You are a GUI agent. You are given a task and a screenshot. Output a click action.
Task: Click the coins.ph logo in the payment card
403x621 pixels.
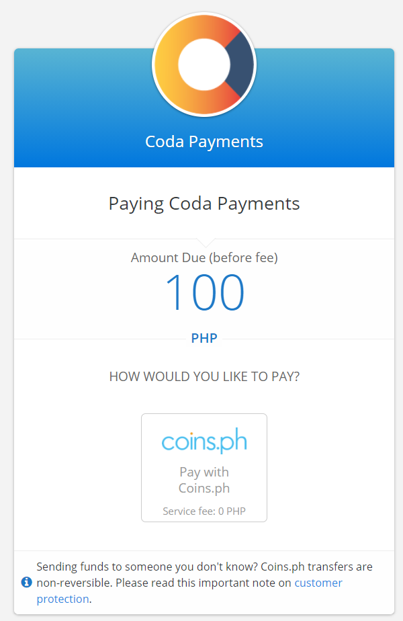(204, 440)
